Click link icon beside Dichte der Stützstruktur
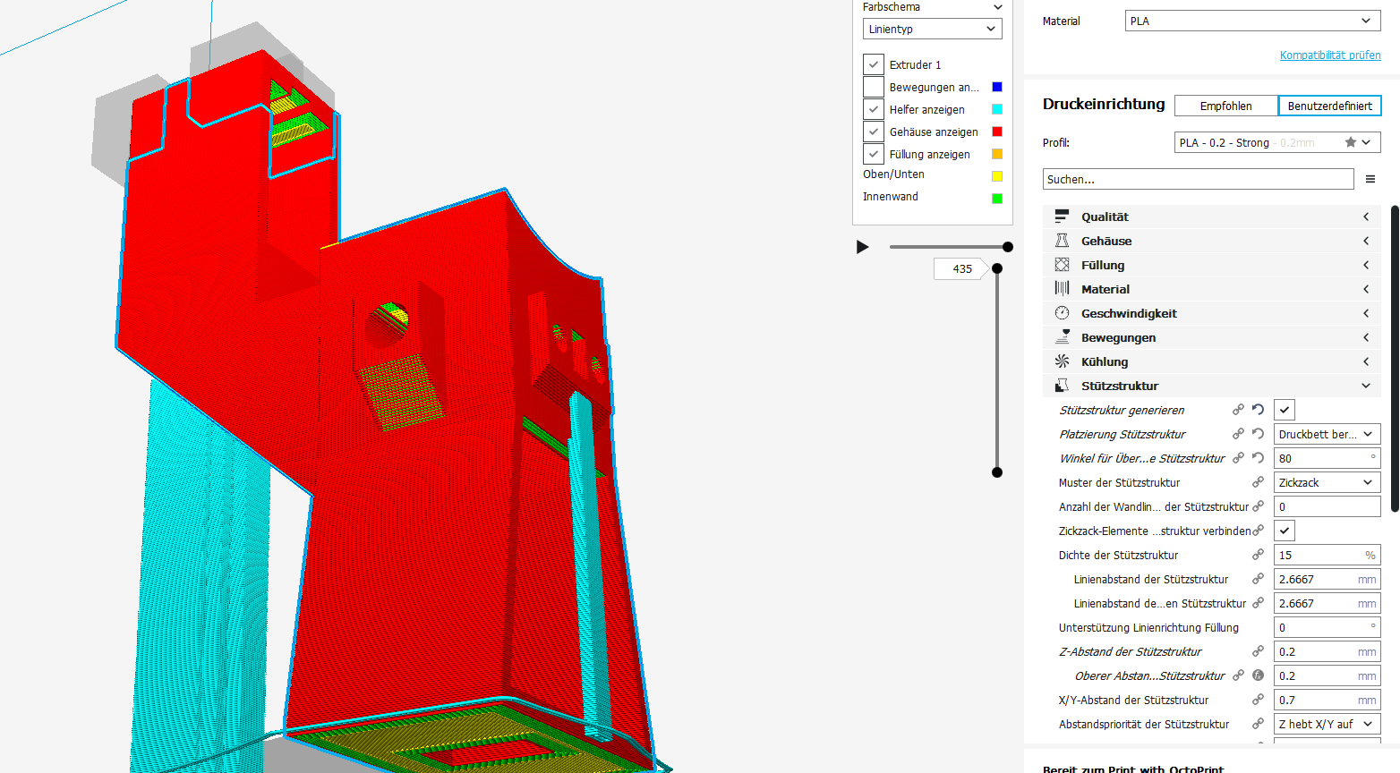1400x773 pixels. 1258,555
